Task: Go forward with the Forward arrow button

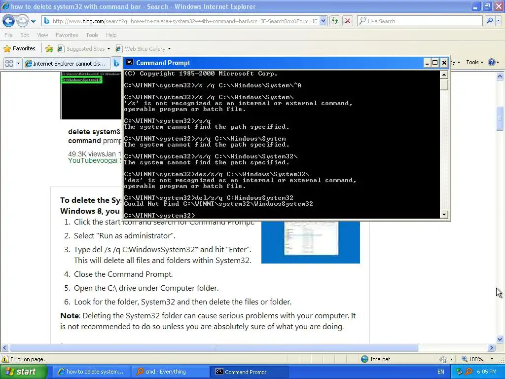Action: (x=22, y=21)
